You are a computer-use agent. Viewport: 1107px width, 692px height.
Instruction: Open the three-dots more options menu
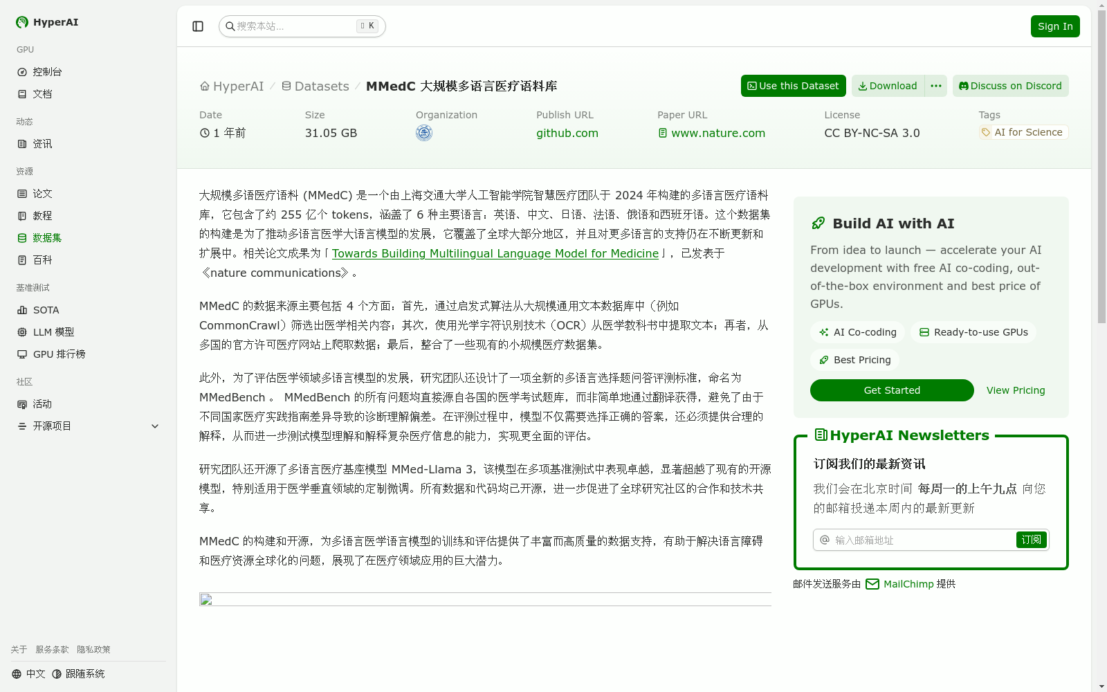point(936,86)
